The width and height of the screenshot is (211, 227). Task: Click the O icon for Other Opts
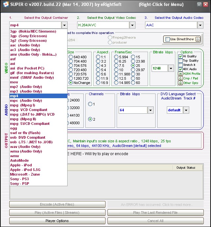coord(180,83)
